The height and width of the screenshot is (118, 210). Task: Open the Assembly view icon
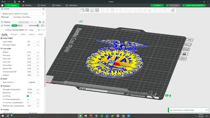click(x=173, y=10)
